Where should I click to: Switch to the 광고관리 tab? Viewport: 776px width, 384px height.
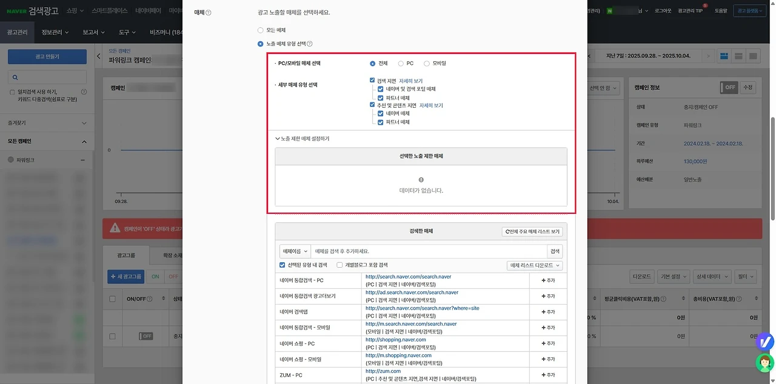point(18,32)
